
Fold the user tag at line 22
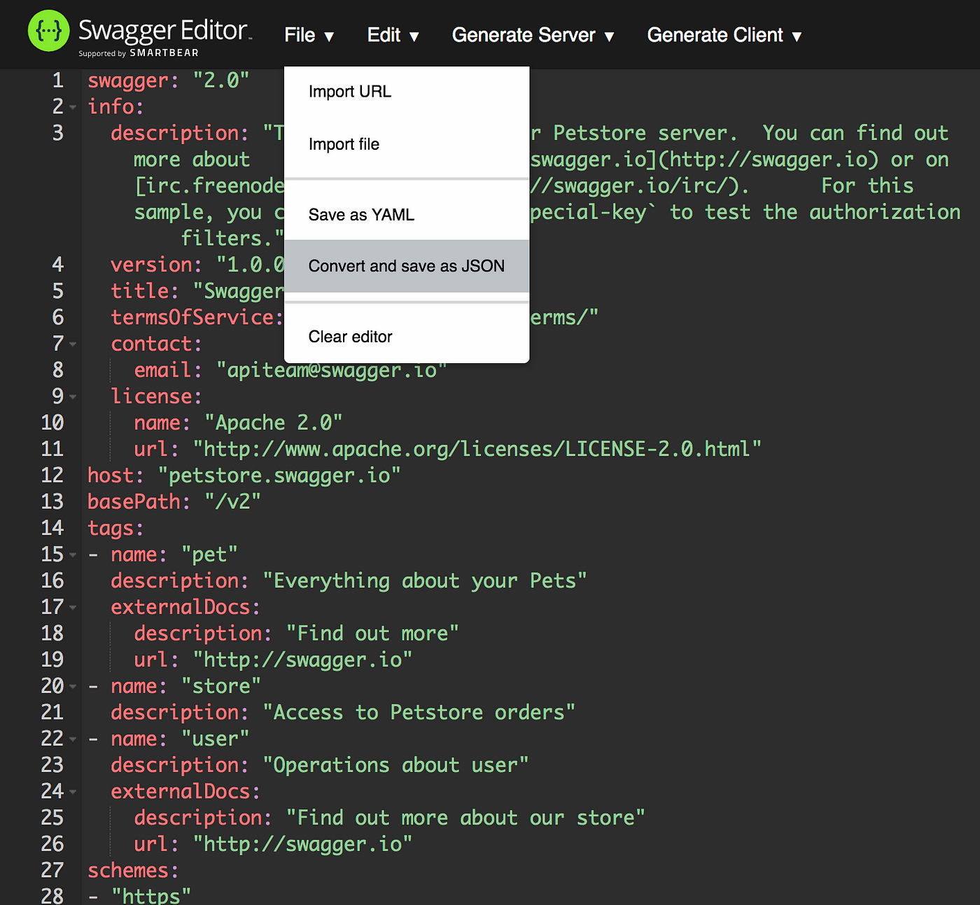coord(73,739)
